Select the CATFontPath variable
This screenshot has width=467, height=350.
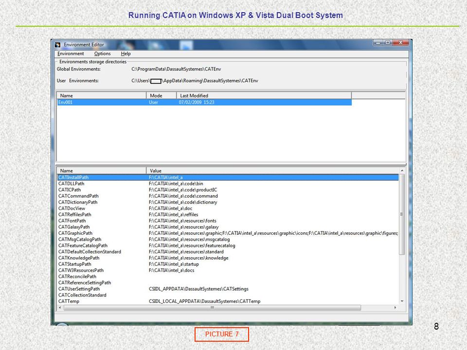click(72, 221)
